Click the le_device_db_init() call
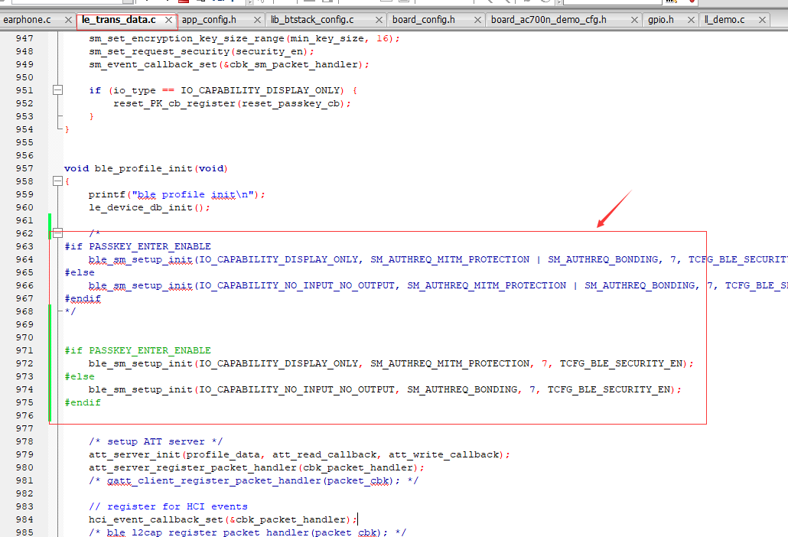This screenshot has width=788, height=537. point(149,207)
